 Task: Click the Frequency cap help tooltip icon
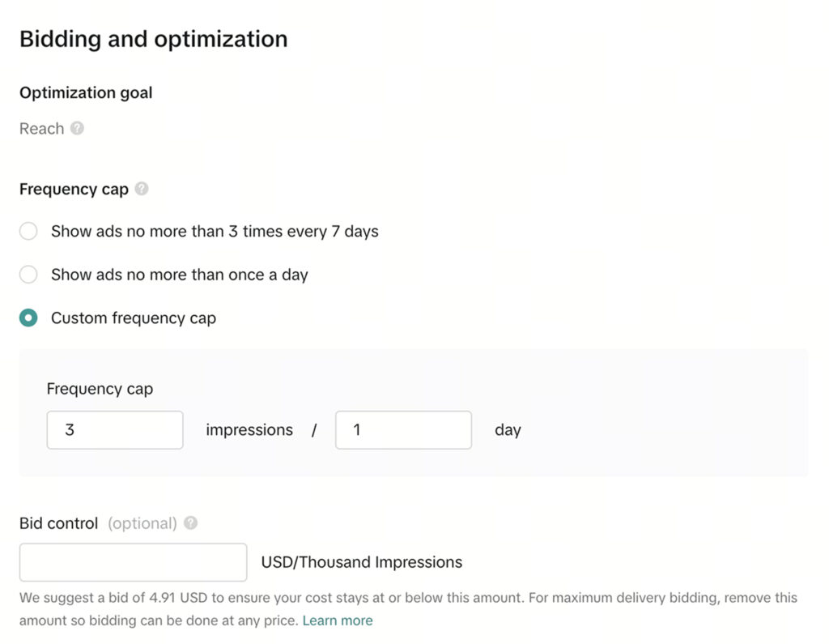(142, 189)
